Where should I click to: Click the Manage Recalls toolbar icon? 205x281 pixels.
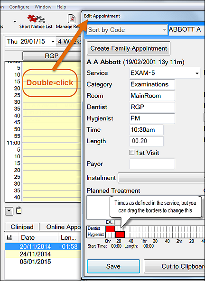(x=71, y=19)
